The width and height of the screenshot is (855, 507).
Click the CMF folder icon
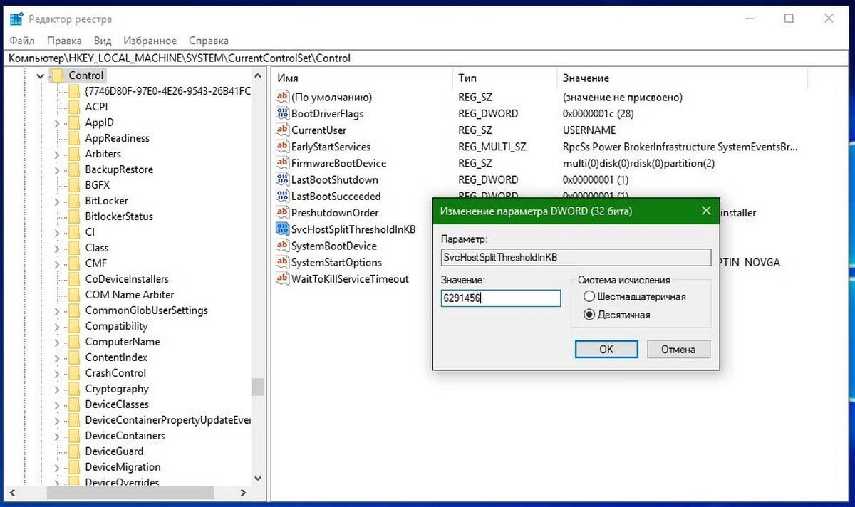coord(73,263)
